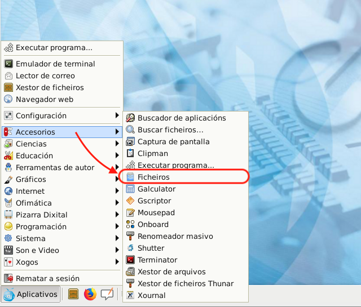Click the Onboard keyboard icon
The width and height of the screenshot is (361, 307).
[130, 224]
